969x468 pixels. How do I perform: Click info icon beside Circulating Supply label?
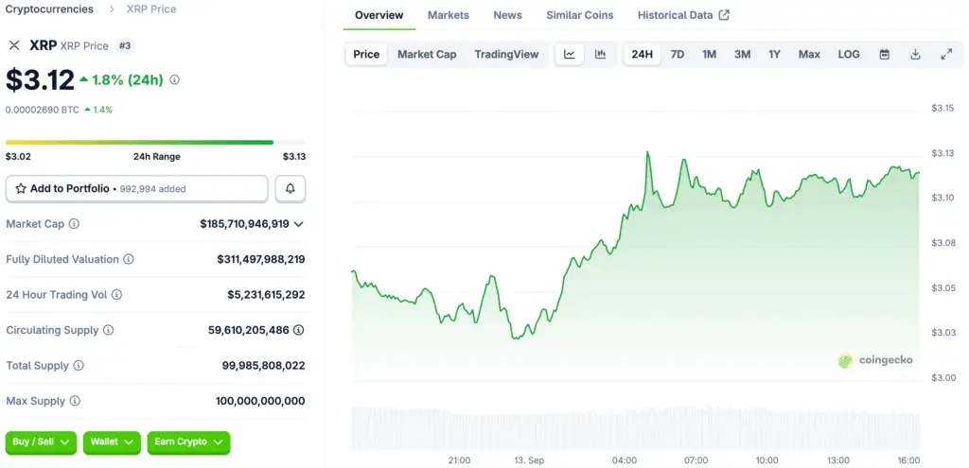108,330
